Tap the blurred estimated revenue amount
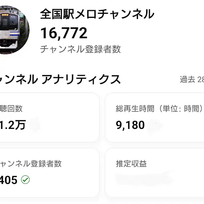This screenshot has width=204, height=204. click(144, 178)
